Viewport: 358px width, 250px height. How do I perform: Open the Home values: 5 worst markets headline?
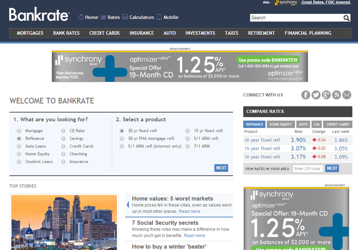pyautogui.click(x=172, y=198)
